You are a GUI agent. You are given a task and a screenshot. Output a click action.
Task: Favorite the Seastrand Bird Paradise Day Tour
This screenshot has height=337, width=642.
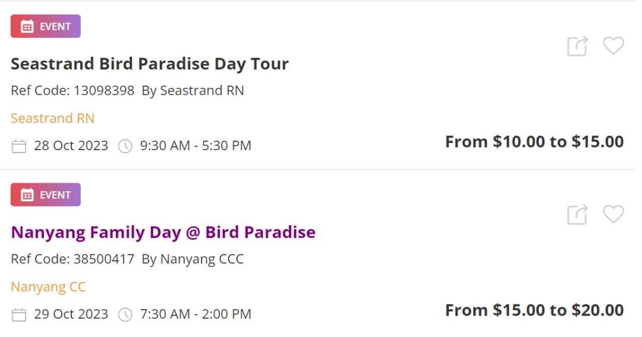click(613, 46)
